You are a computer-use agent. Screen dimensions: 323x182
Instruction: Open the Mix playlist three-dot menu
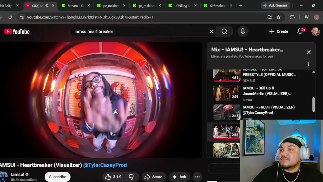tap(308, 64)
